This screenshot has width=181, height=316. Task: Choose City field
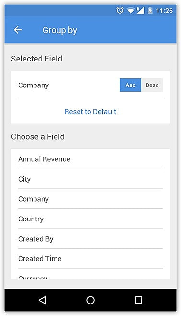[90, 179]
